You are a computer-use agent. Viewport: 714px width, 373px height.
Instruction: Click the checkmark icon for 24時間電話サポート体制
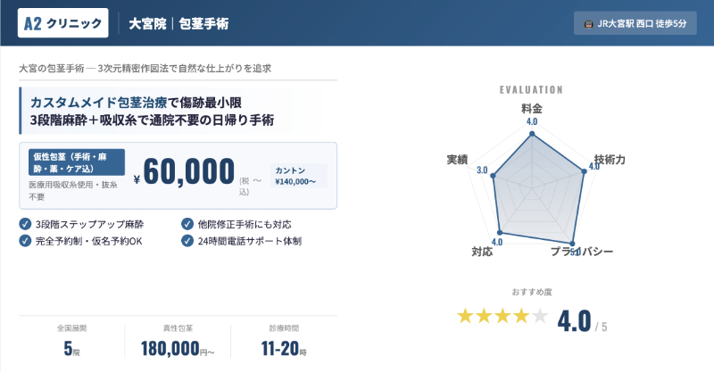click(x=187, y=241)
